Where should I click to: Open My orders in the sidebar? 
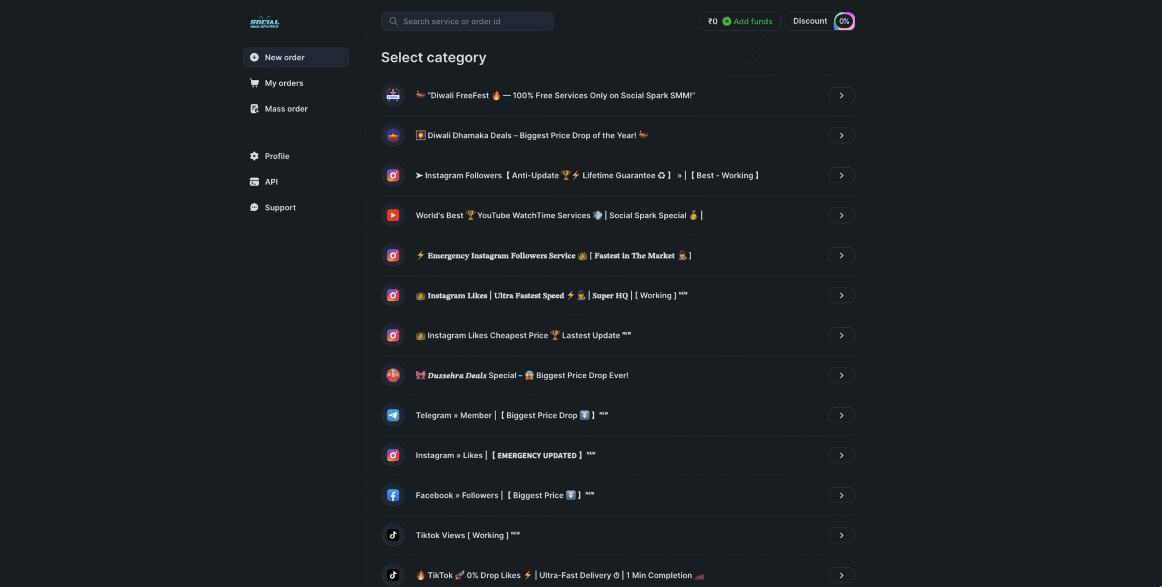point(284,83)
